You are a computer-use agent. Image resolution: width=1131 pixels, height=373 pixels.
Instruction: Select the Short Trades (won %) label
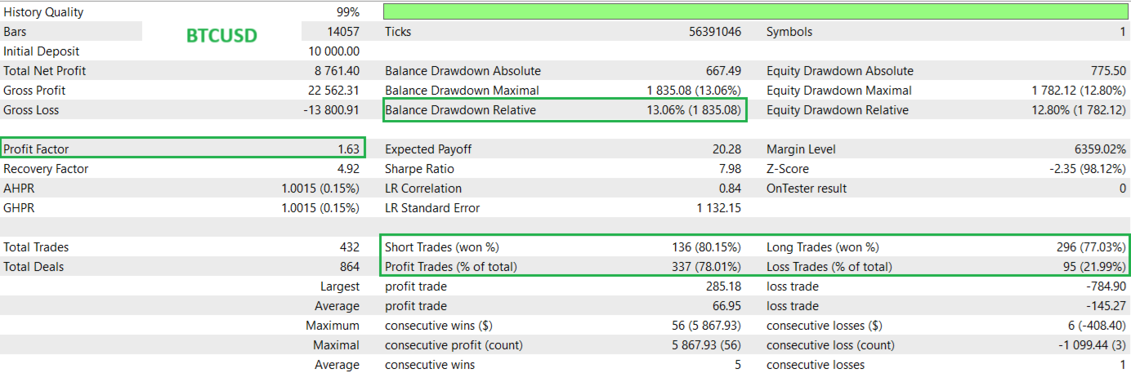[441, 247]
